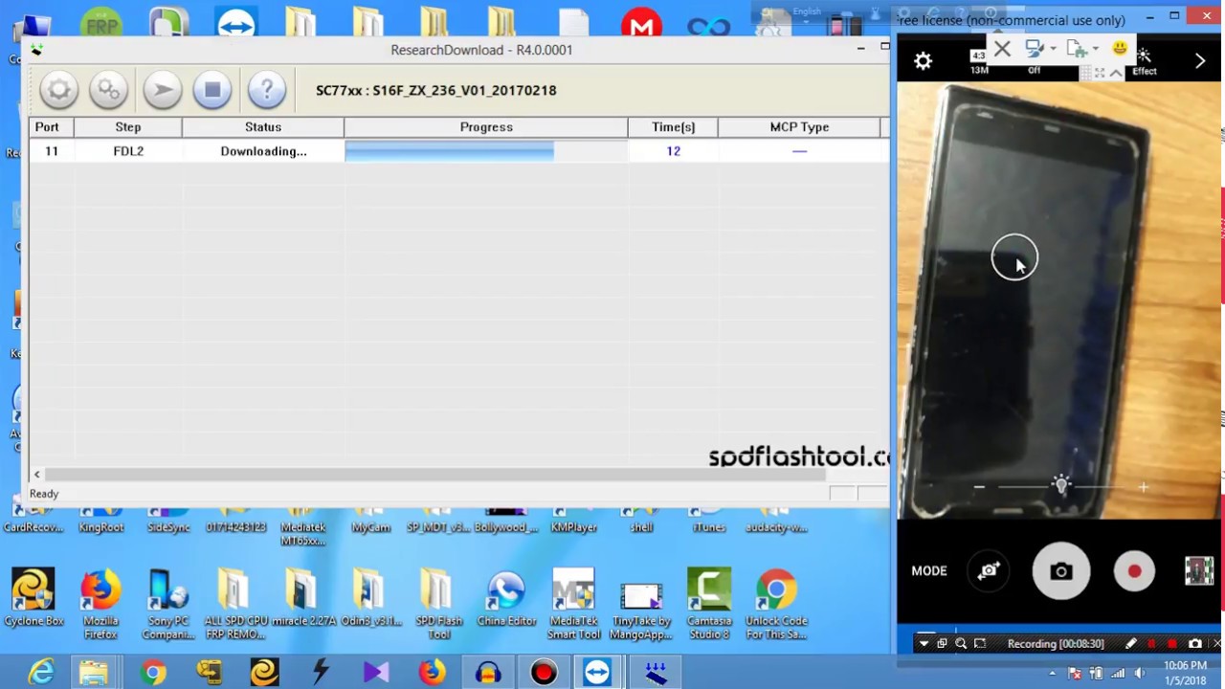Screen dimensions: 1225x689
Task: Expand the remote view options dropdown arrow
Action: click(x=1053, y=49)
